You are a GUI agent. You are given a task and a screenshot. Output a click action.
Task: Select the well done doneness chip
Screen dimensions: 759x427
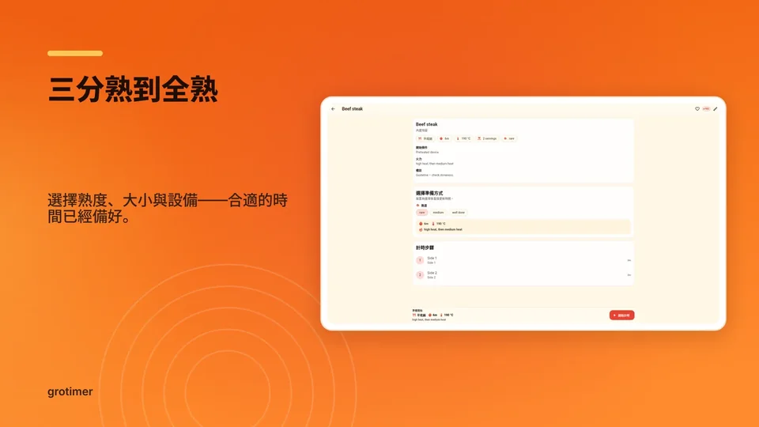tap(458, 213)
